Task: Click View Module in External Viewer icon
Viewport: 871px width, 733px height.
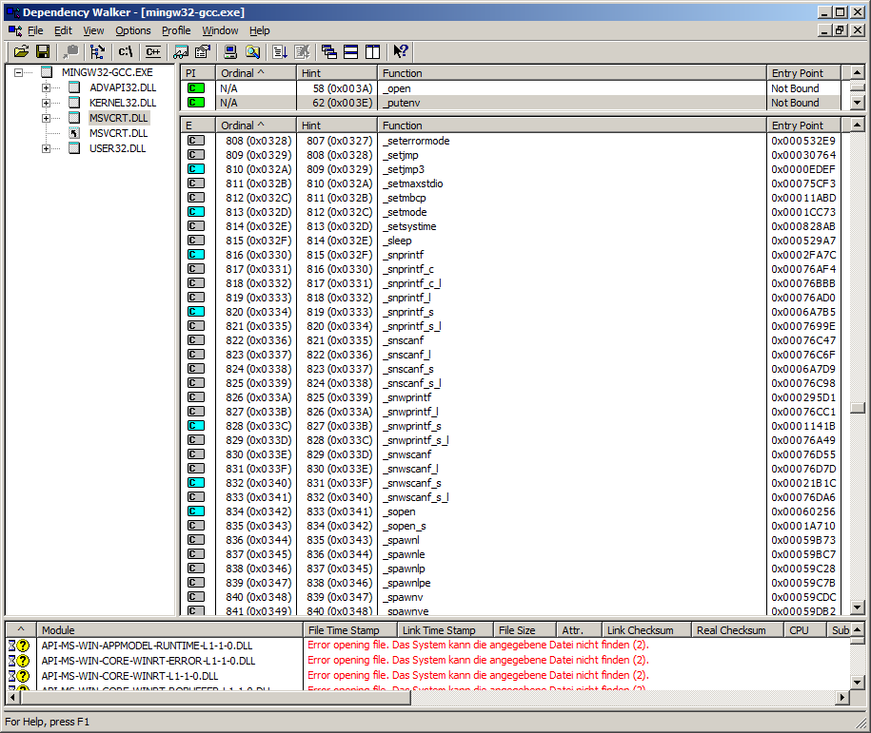Action: pyautogui.click(x=181, y=51)
